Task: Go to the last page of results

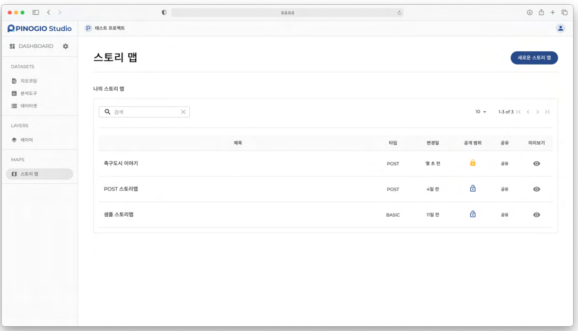Action: (547, 112)
